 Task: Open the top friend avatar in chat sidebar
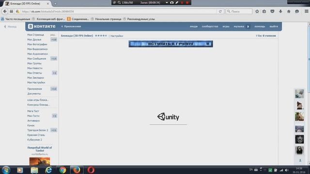(x=299, y=94)
